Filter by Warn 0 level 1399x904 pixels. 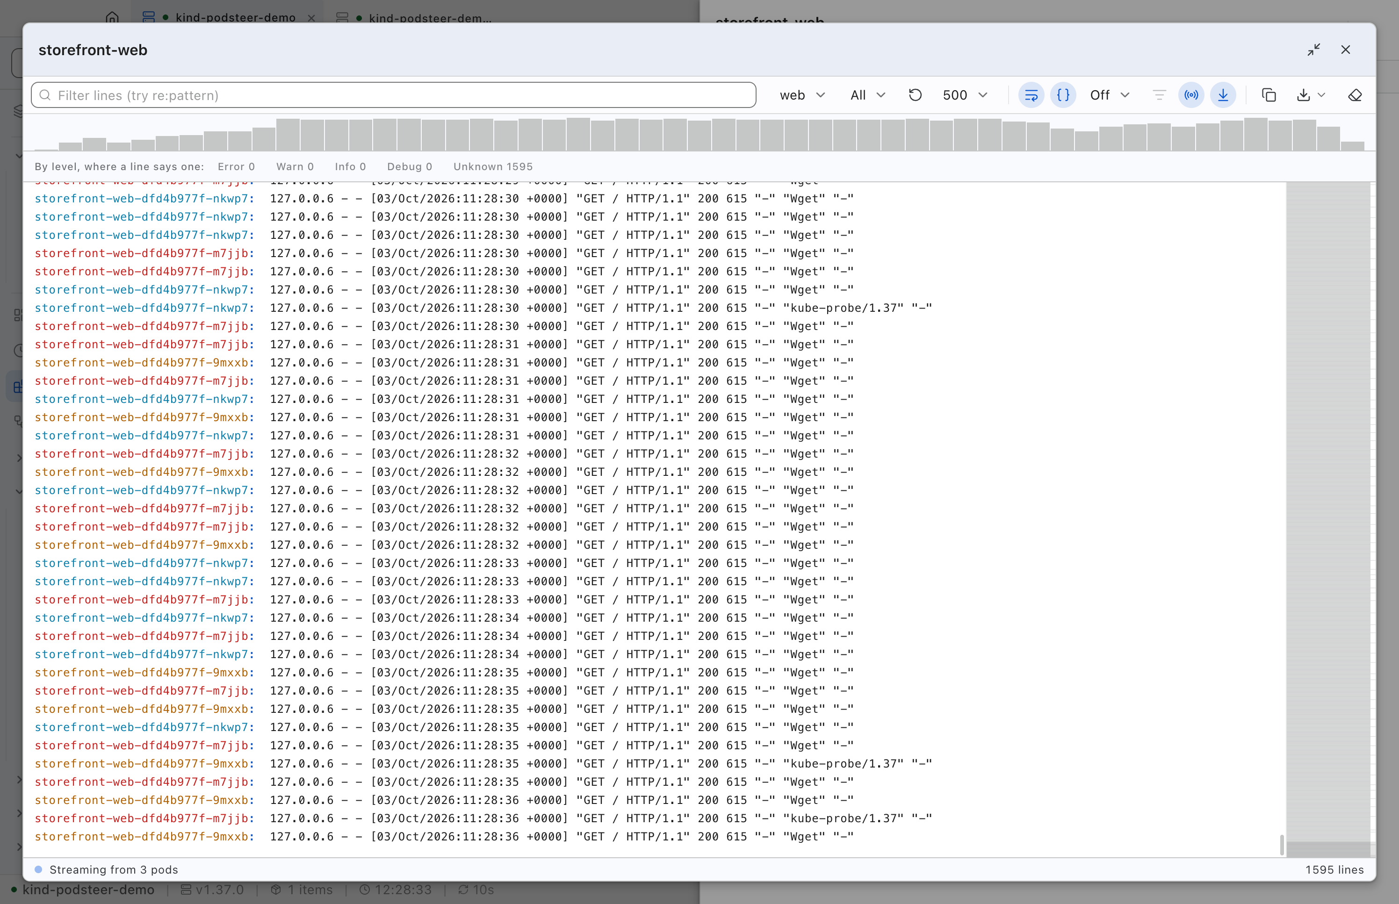(x=295, y=167)
